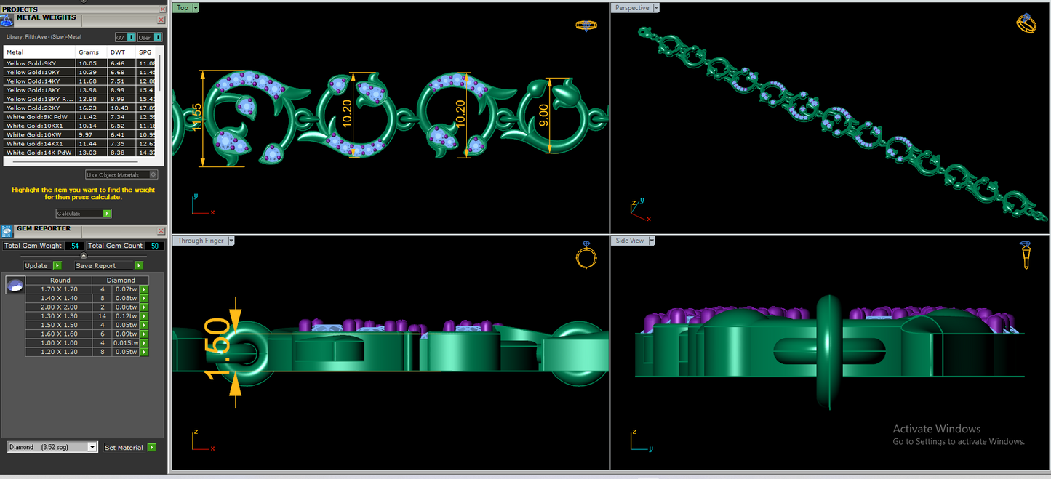Click the DWT column header

[x=121, y=52]
